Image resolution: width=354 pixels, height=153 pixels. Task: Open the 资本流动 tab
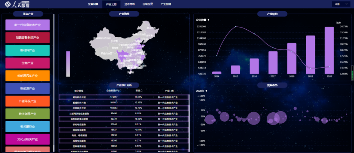[x=130, y=4]
